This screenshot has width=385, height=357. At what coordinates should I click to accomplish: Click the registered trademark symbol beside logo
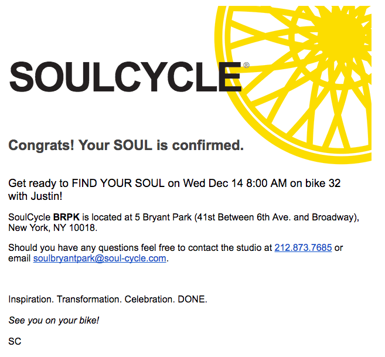246,66
